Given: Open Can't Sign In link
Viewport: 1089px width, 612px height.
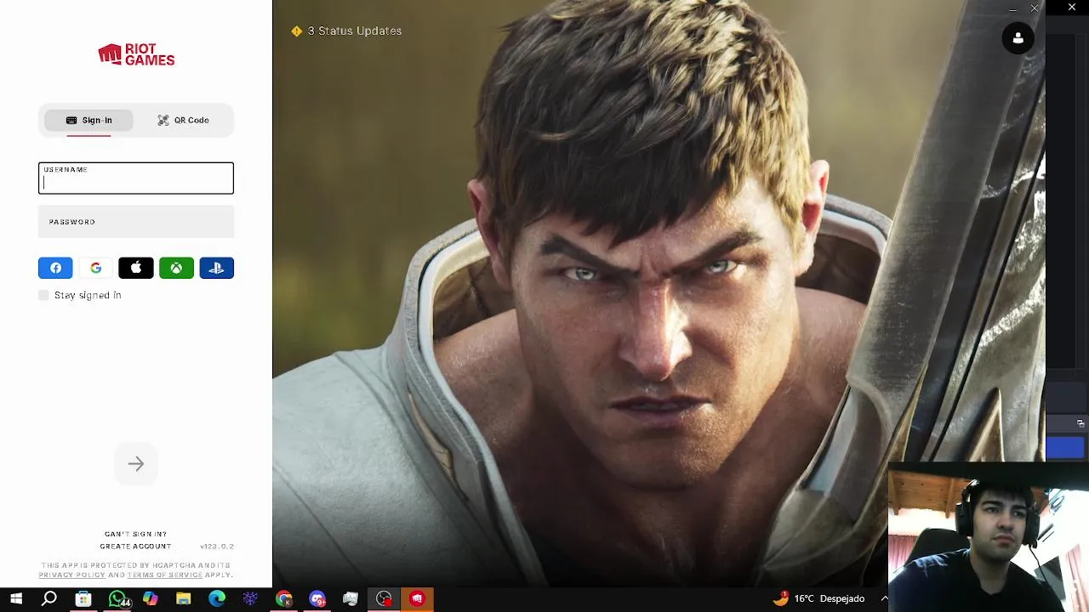Looking at the screenshot, I should [136, 534].
